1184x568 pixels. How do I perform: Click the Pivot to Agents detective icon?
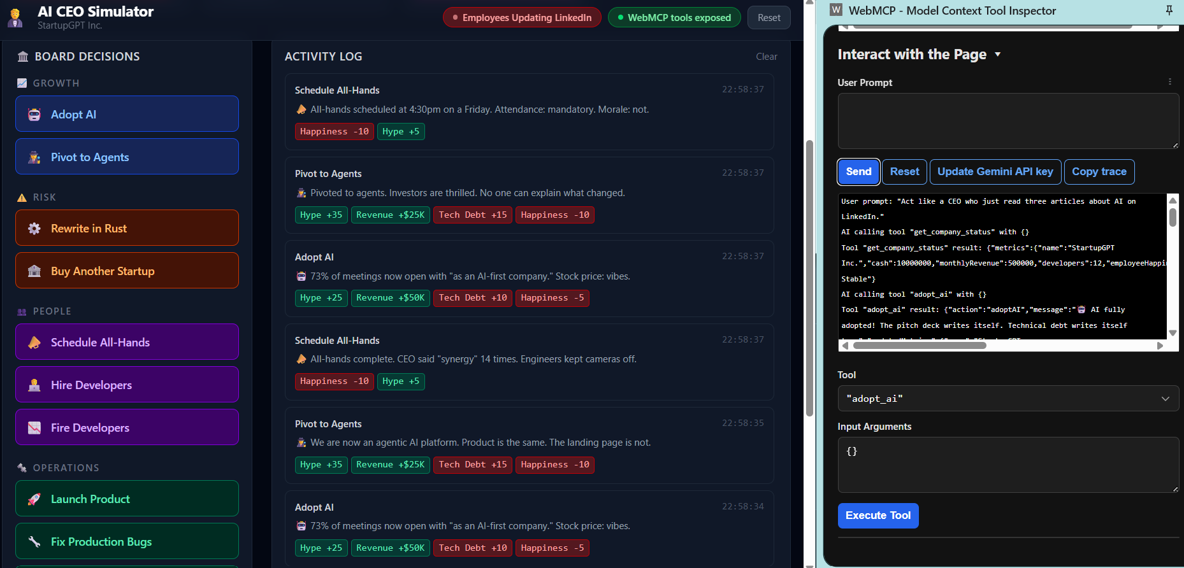pos(34,157)
